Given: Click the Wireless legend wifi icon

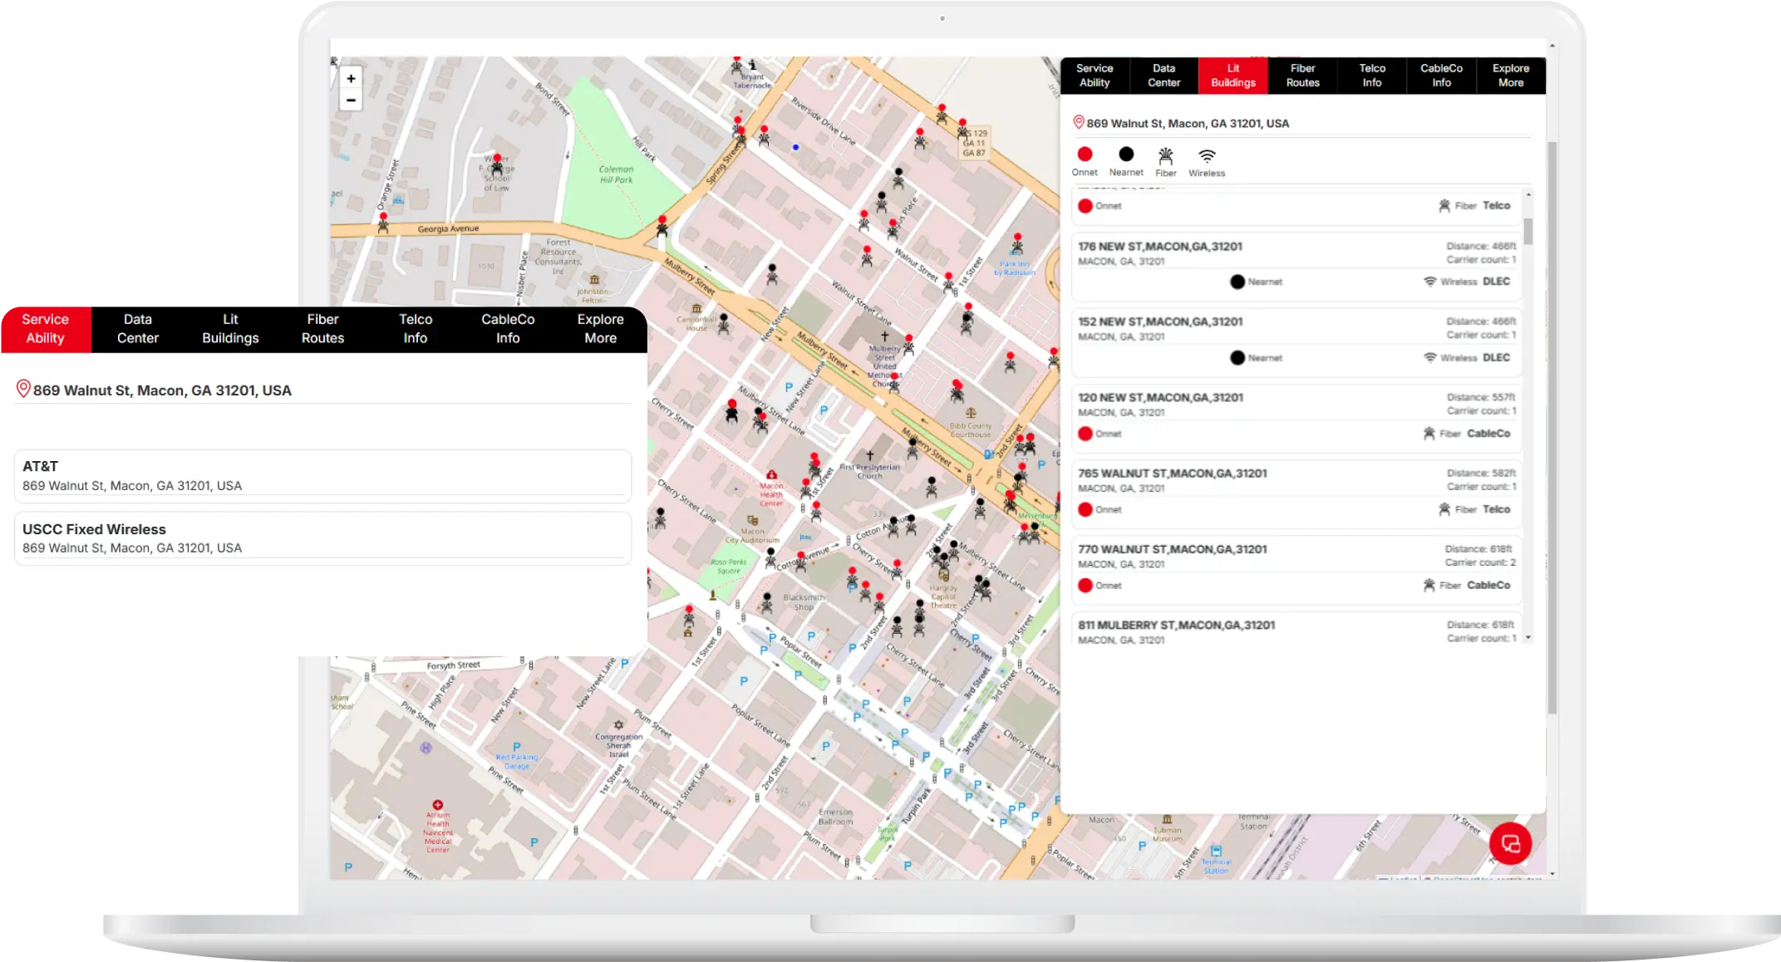Looking at the screenshot, I should coord(1207,155).
